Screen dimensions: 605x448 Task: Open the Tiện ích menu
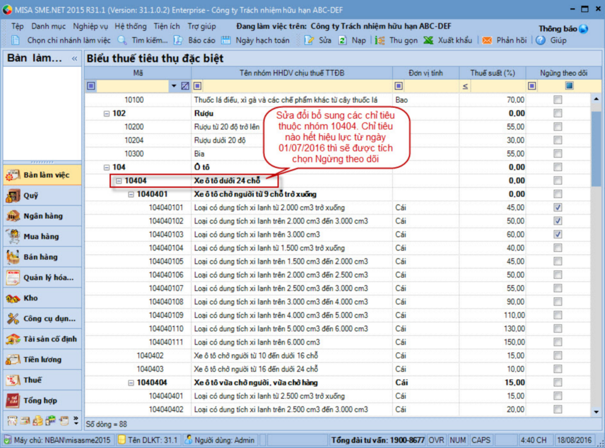pyautogui.click(x=167, y=27)
